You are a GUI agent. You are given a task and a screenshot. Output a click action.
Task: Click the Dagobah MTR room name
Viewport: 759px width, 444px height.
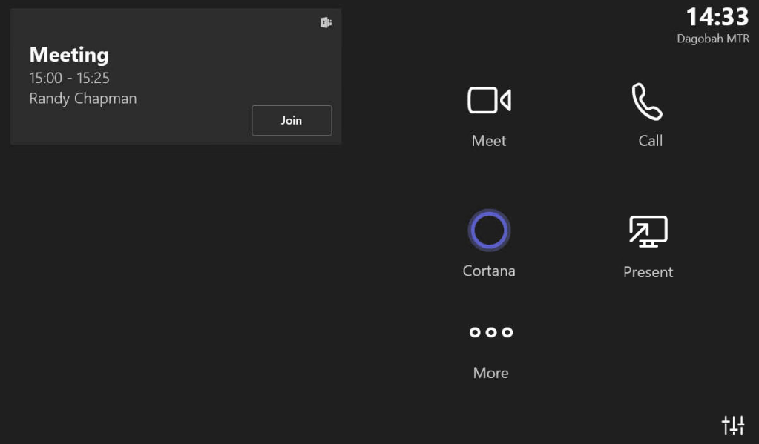coord(713,39)
